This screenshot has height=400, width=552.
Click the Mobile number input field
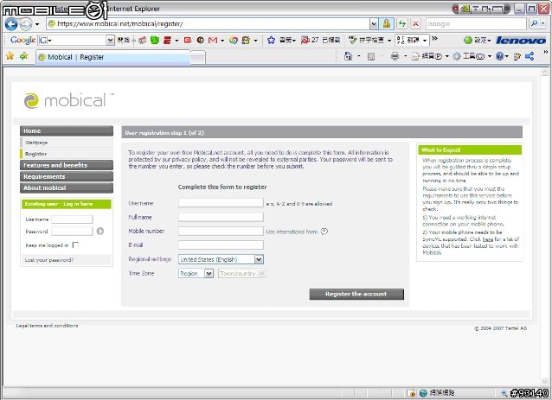point(221,231)
